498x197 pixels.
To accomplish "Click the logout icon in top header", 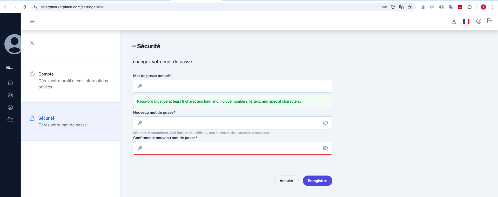I will (489, 21).
